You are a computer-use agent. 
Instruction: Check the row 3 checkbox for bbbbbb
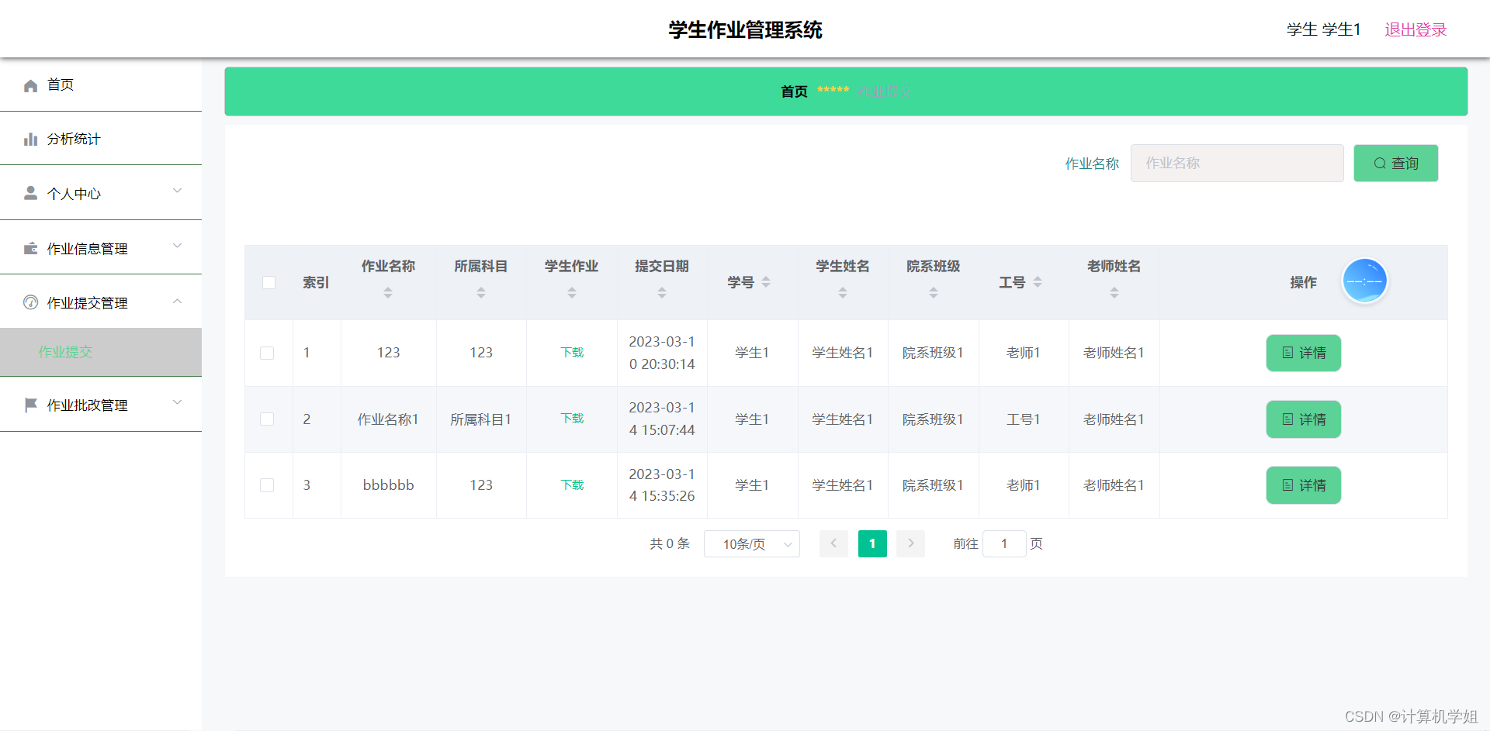pyautogui.click(x=267, y=485)
